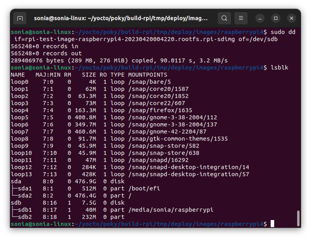This screenshot has height=239, width=311.
Task: Click the 'of=/dev/sdb' argument
Action: [258, 39]
